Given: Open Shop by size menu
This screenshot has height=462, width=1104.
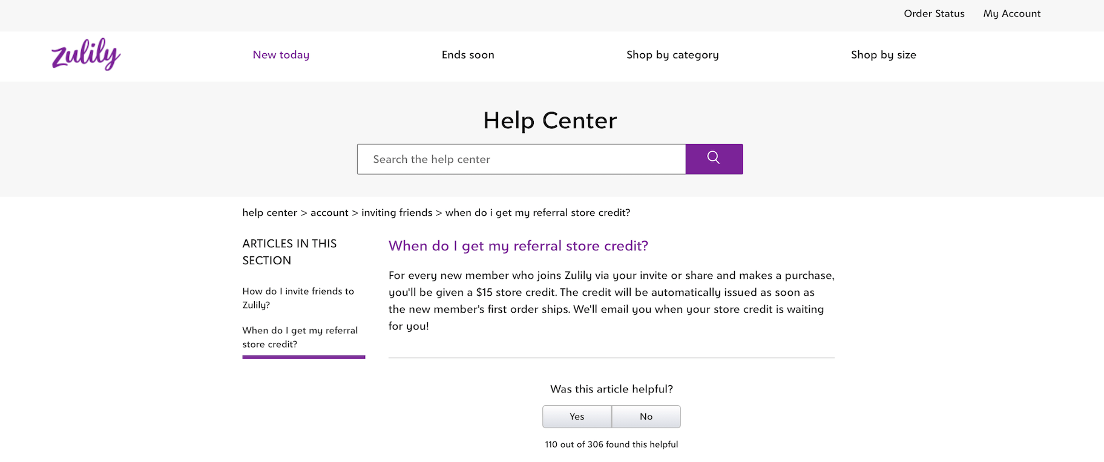Looking at the screenshot, I should [883, 55].
